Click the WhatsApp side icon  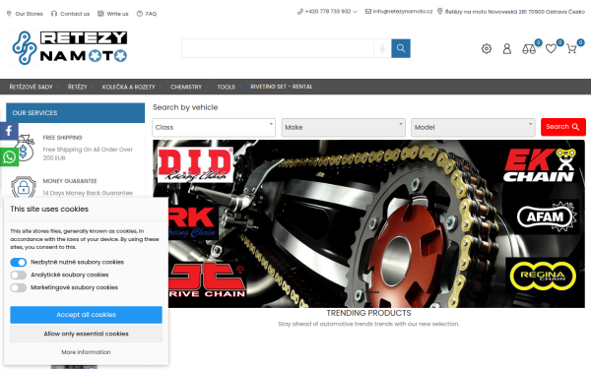point(9,157)
